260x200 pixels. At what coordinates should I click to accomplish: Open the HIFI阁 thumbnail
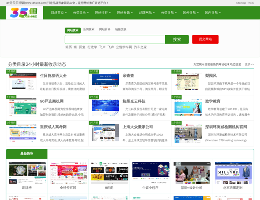pos(110,173)
